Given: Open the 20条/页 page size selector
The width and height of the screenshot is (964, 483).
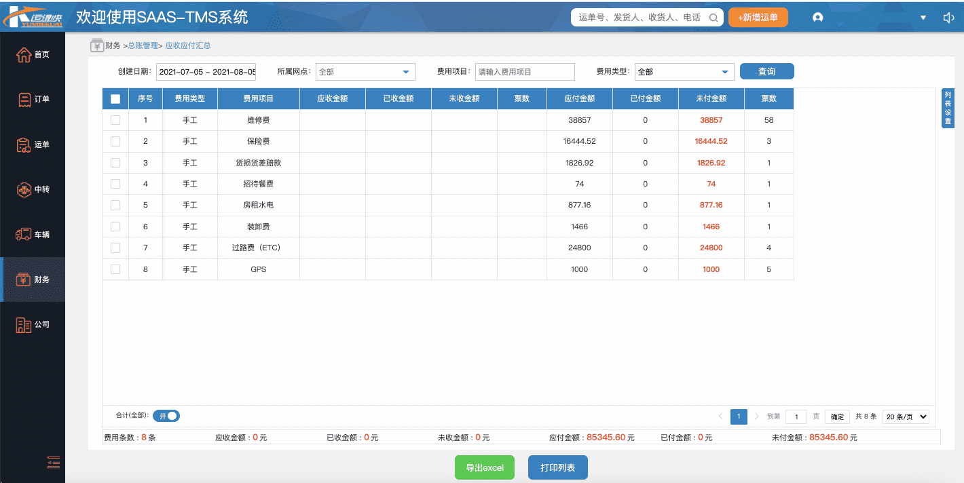Looking at the screenshot, I should (906, 417).
